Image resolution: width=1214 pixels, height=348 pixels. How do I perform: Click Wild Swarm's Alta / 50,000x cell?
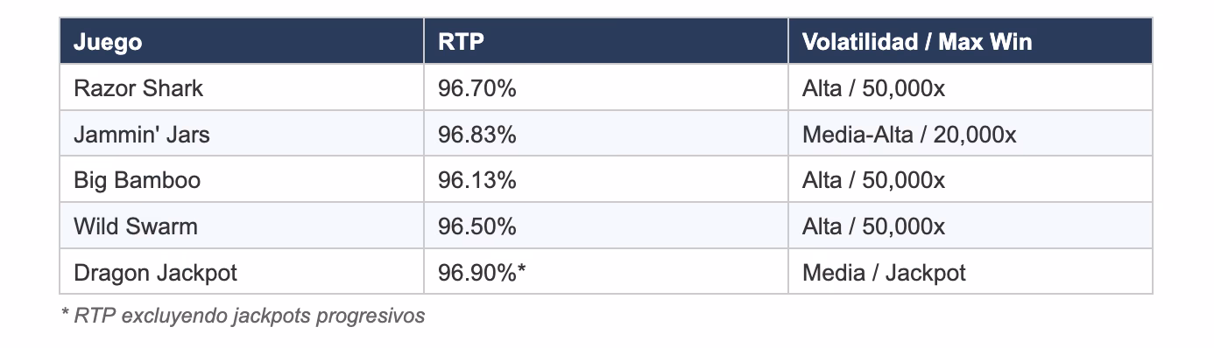pos(970,226)
